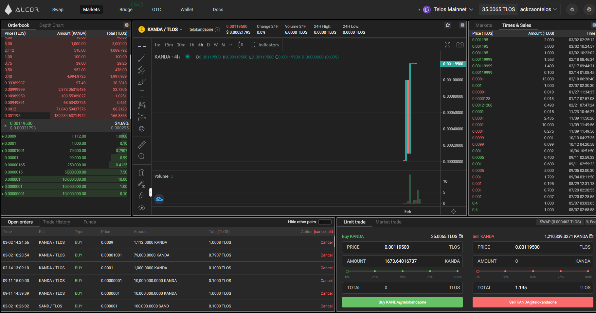The width and height of the screenshot is (596, 313).
Task: Select the trend line drawing tool
Action: point(142,58)
